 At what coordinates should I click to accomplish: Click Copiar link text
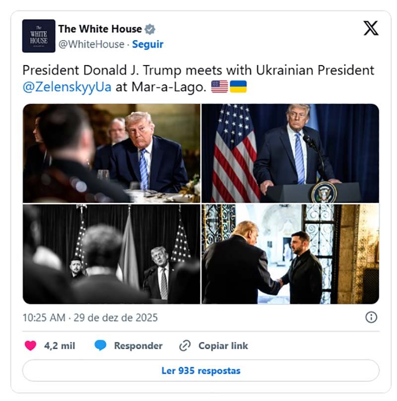[x=223, y=346]
